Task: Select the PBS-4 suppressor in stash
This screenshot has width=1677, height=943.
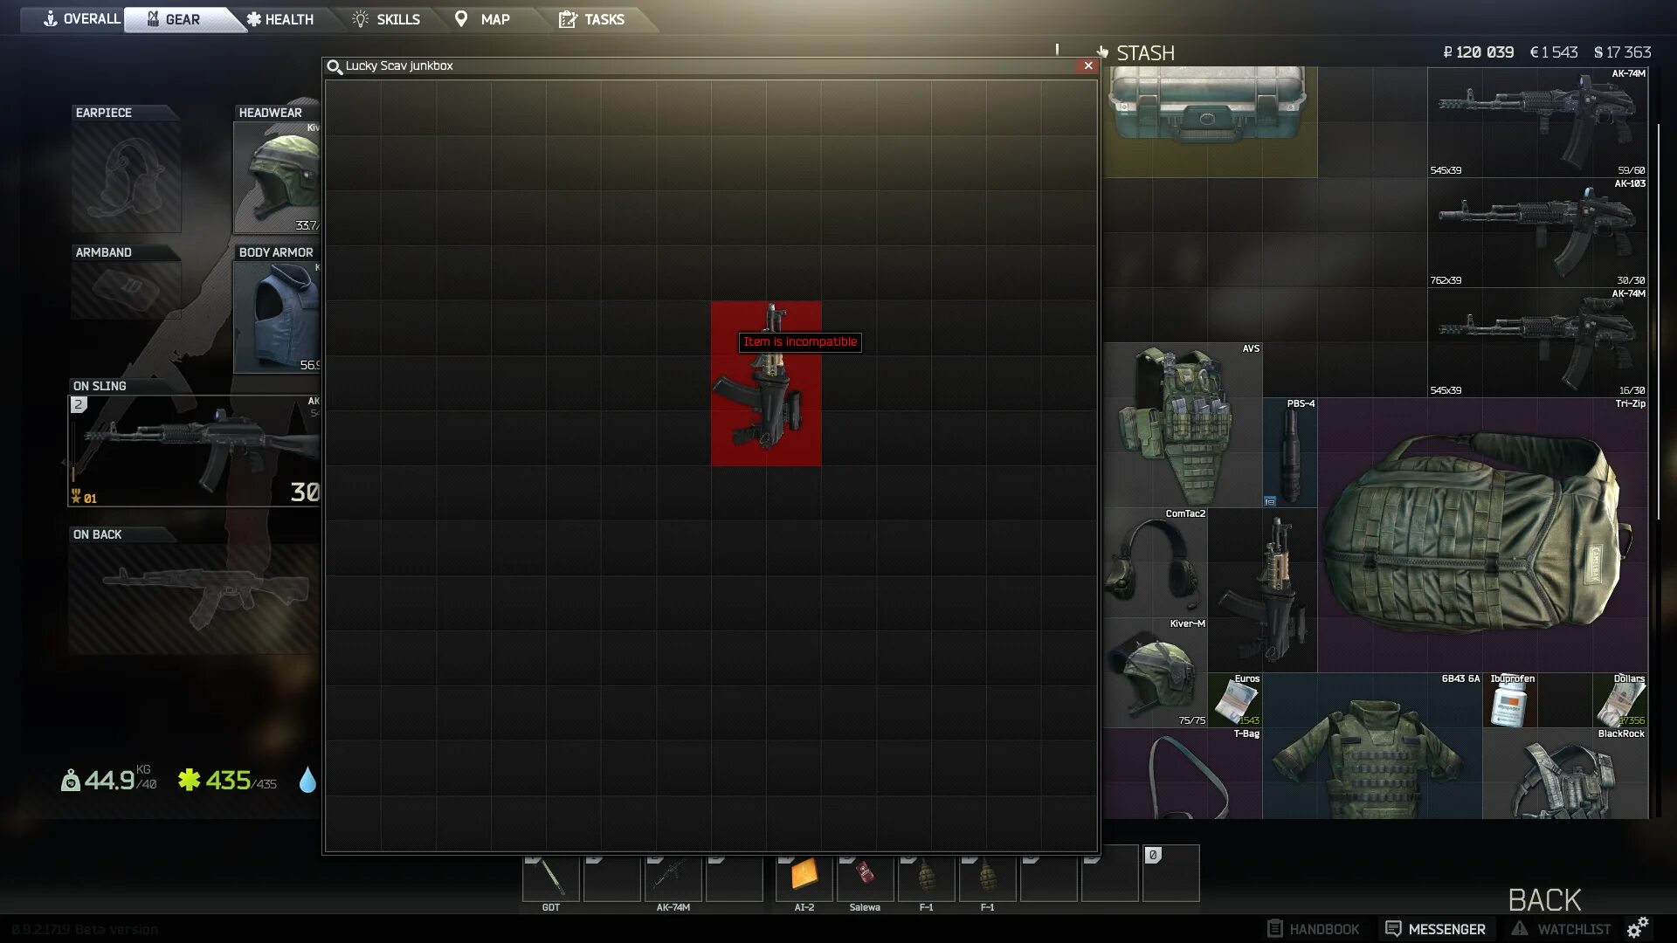Action: coord(1290,452)
